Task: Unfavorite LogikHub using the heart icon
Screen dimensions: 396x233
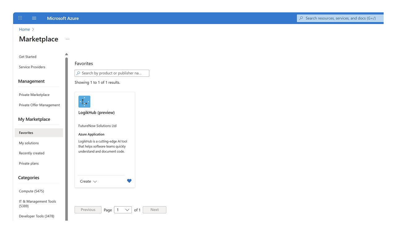Action: (x=129, y=181)
